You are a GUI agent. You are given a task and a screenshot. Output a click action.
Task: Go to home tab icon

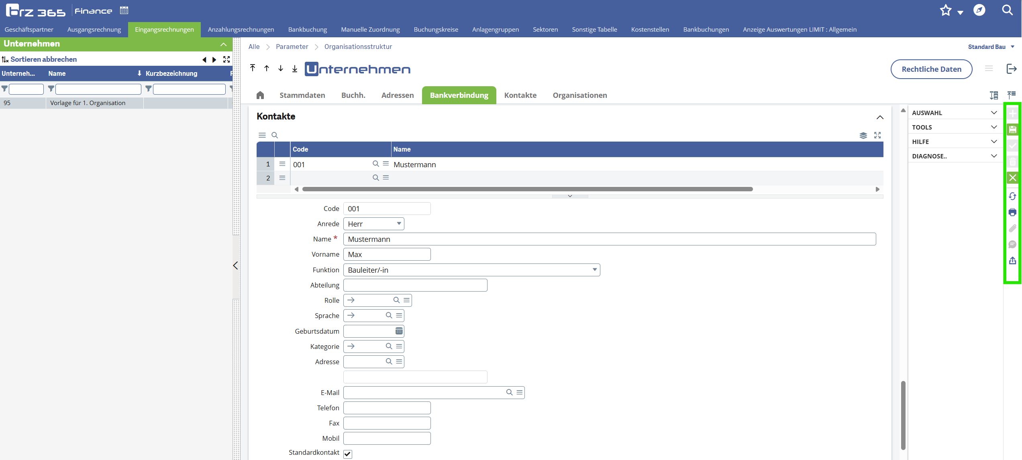pyautogui.click(x=260, y=95)
